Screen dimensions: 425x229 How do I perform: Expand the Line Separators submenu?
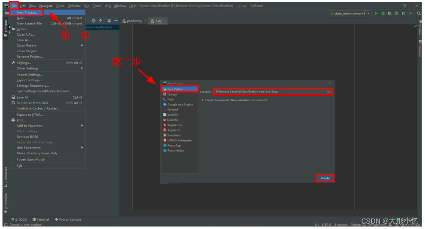pyautogui.click(x=48, y=148)
